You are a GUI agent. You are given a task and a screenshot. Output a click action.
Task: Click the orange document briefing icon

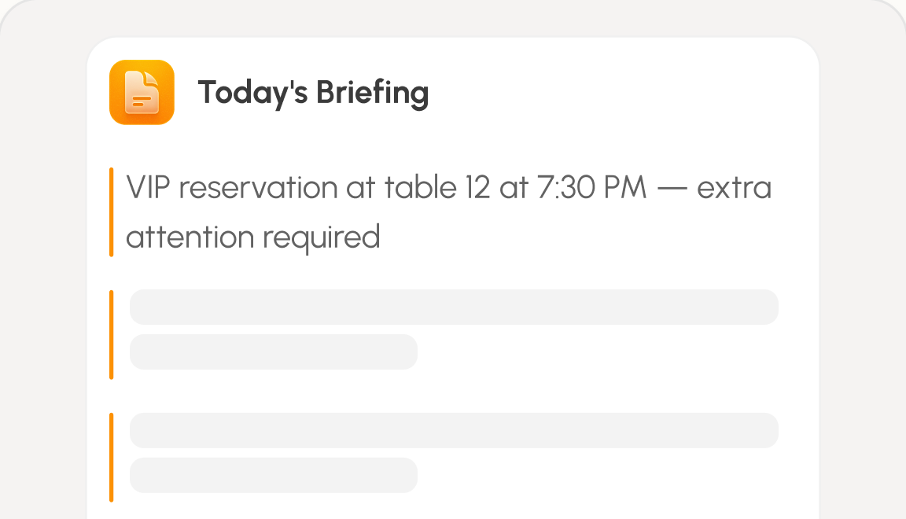point(142,93)
